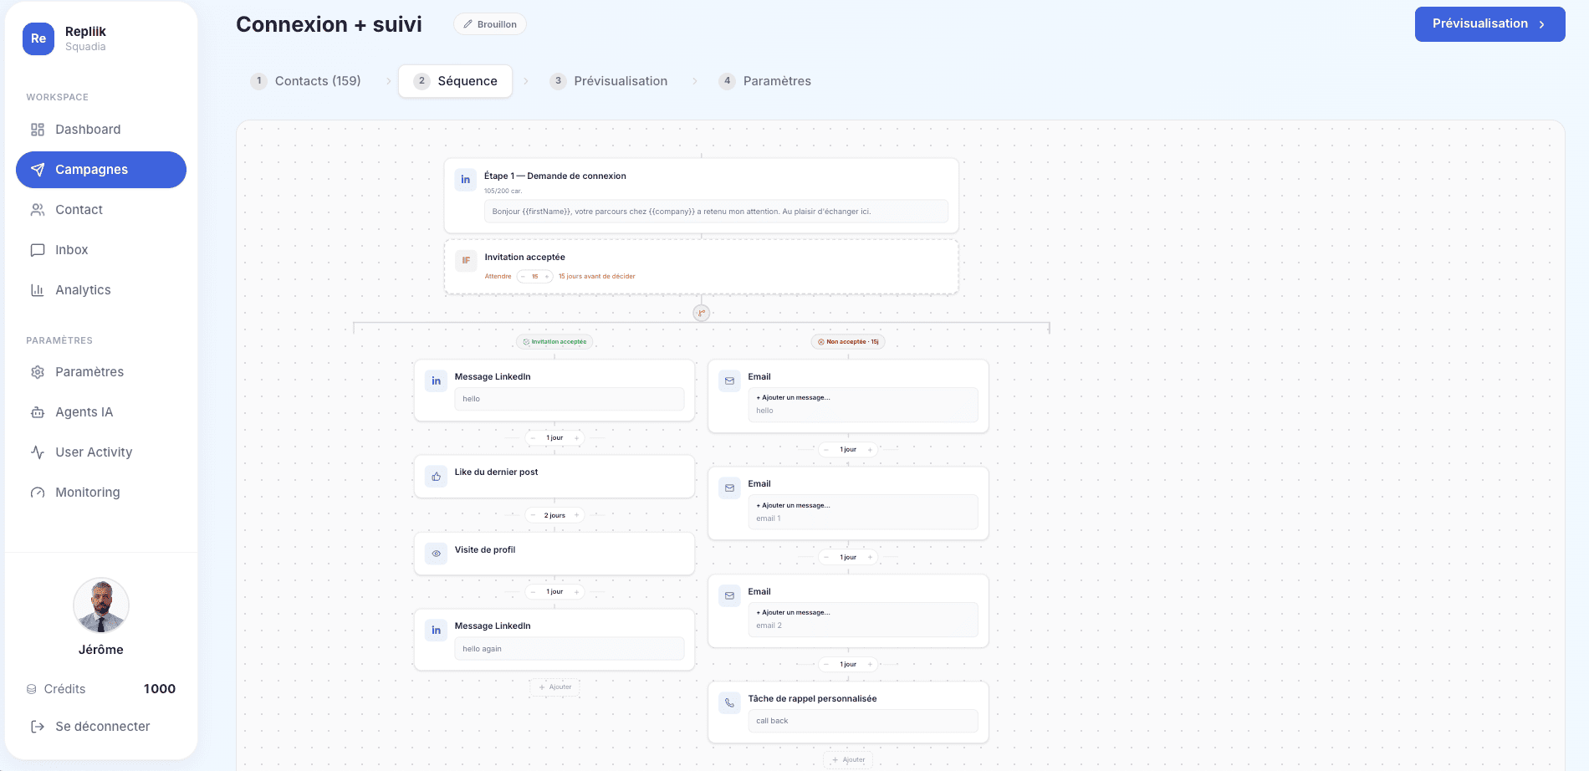Decrease the delay before the 'email 2' card
Screen dimensions: 1589x771
[x=826, y=557]
